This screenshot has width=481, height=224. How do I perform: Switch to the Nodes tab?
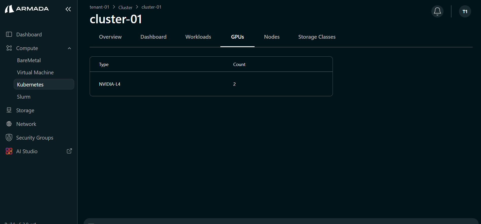(272, 37)
